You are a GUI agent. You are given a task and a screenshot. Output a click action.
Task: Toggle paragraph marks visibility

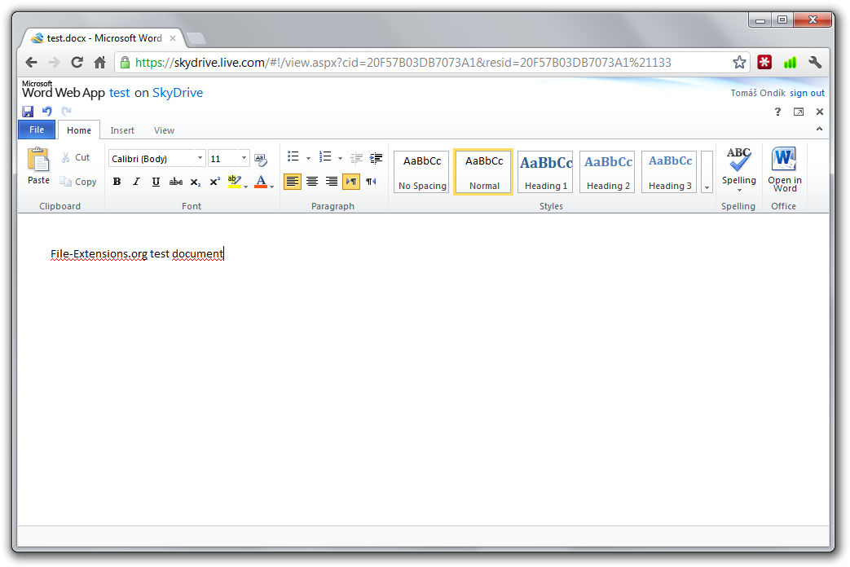(x=371, y=182)
